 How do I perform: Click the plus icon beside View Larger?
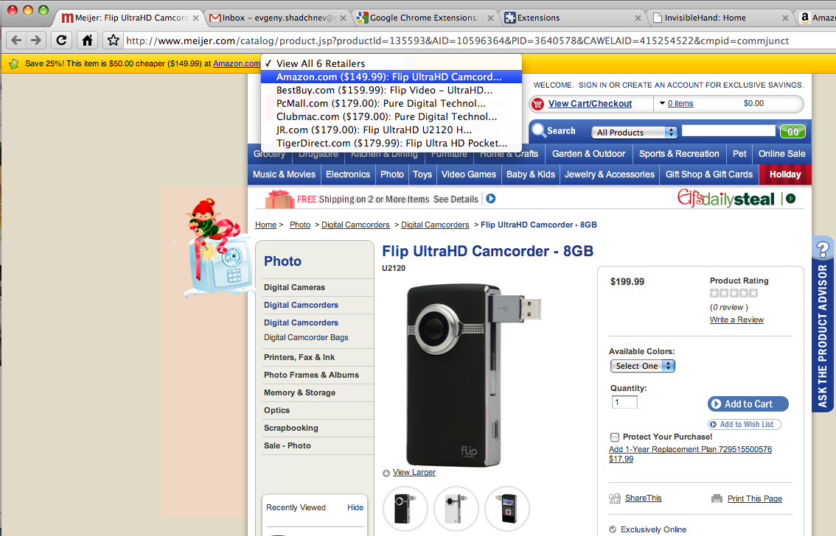[386, 473]
